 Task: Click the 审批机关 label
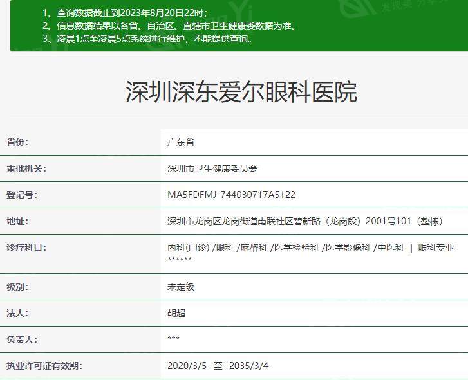pyautogui.click(x=26, y=168)
